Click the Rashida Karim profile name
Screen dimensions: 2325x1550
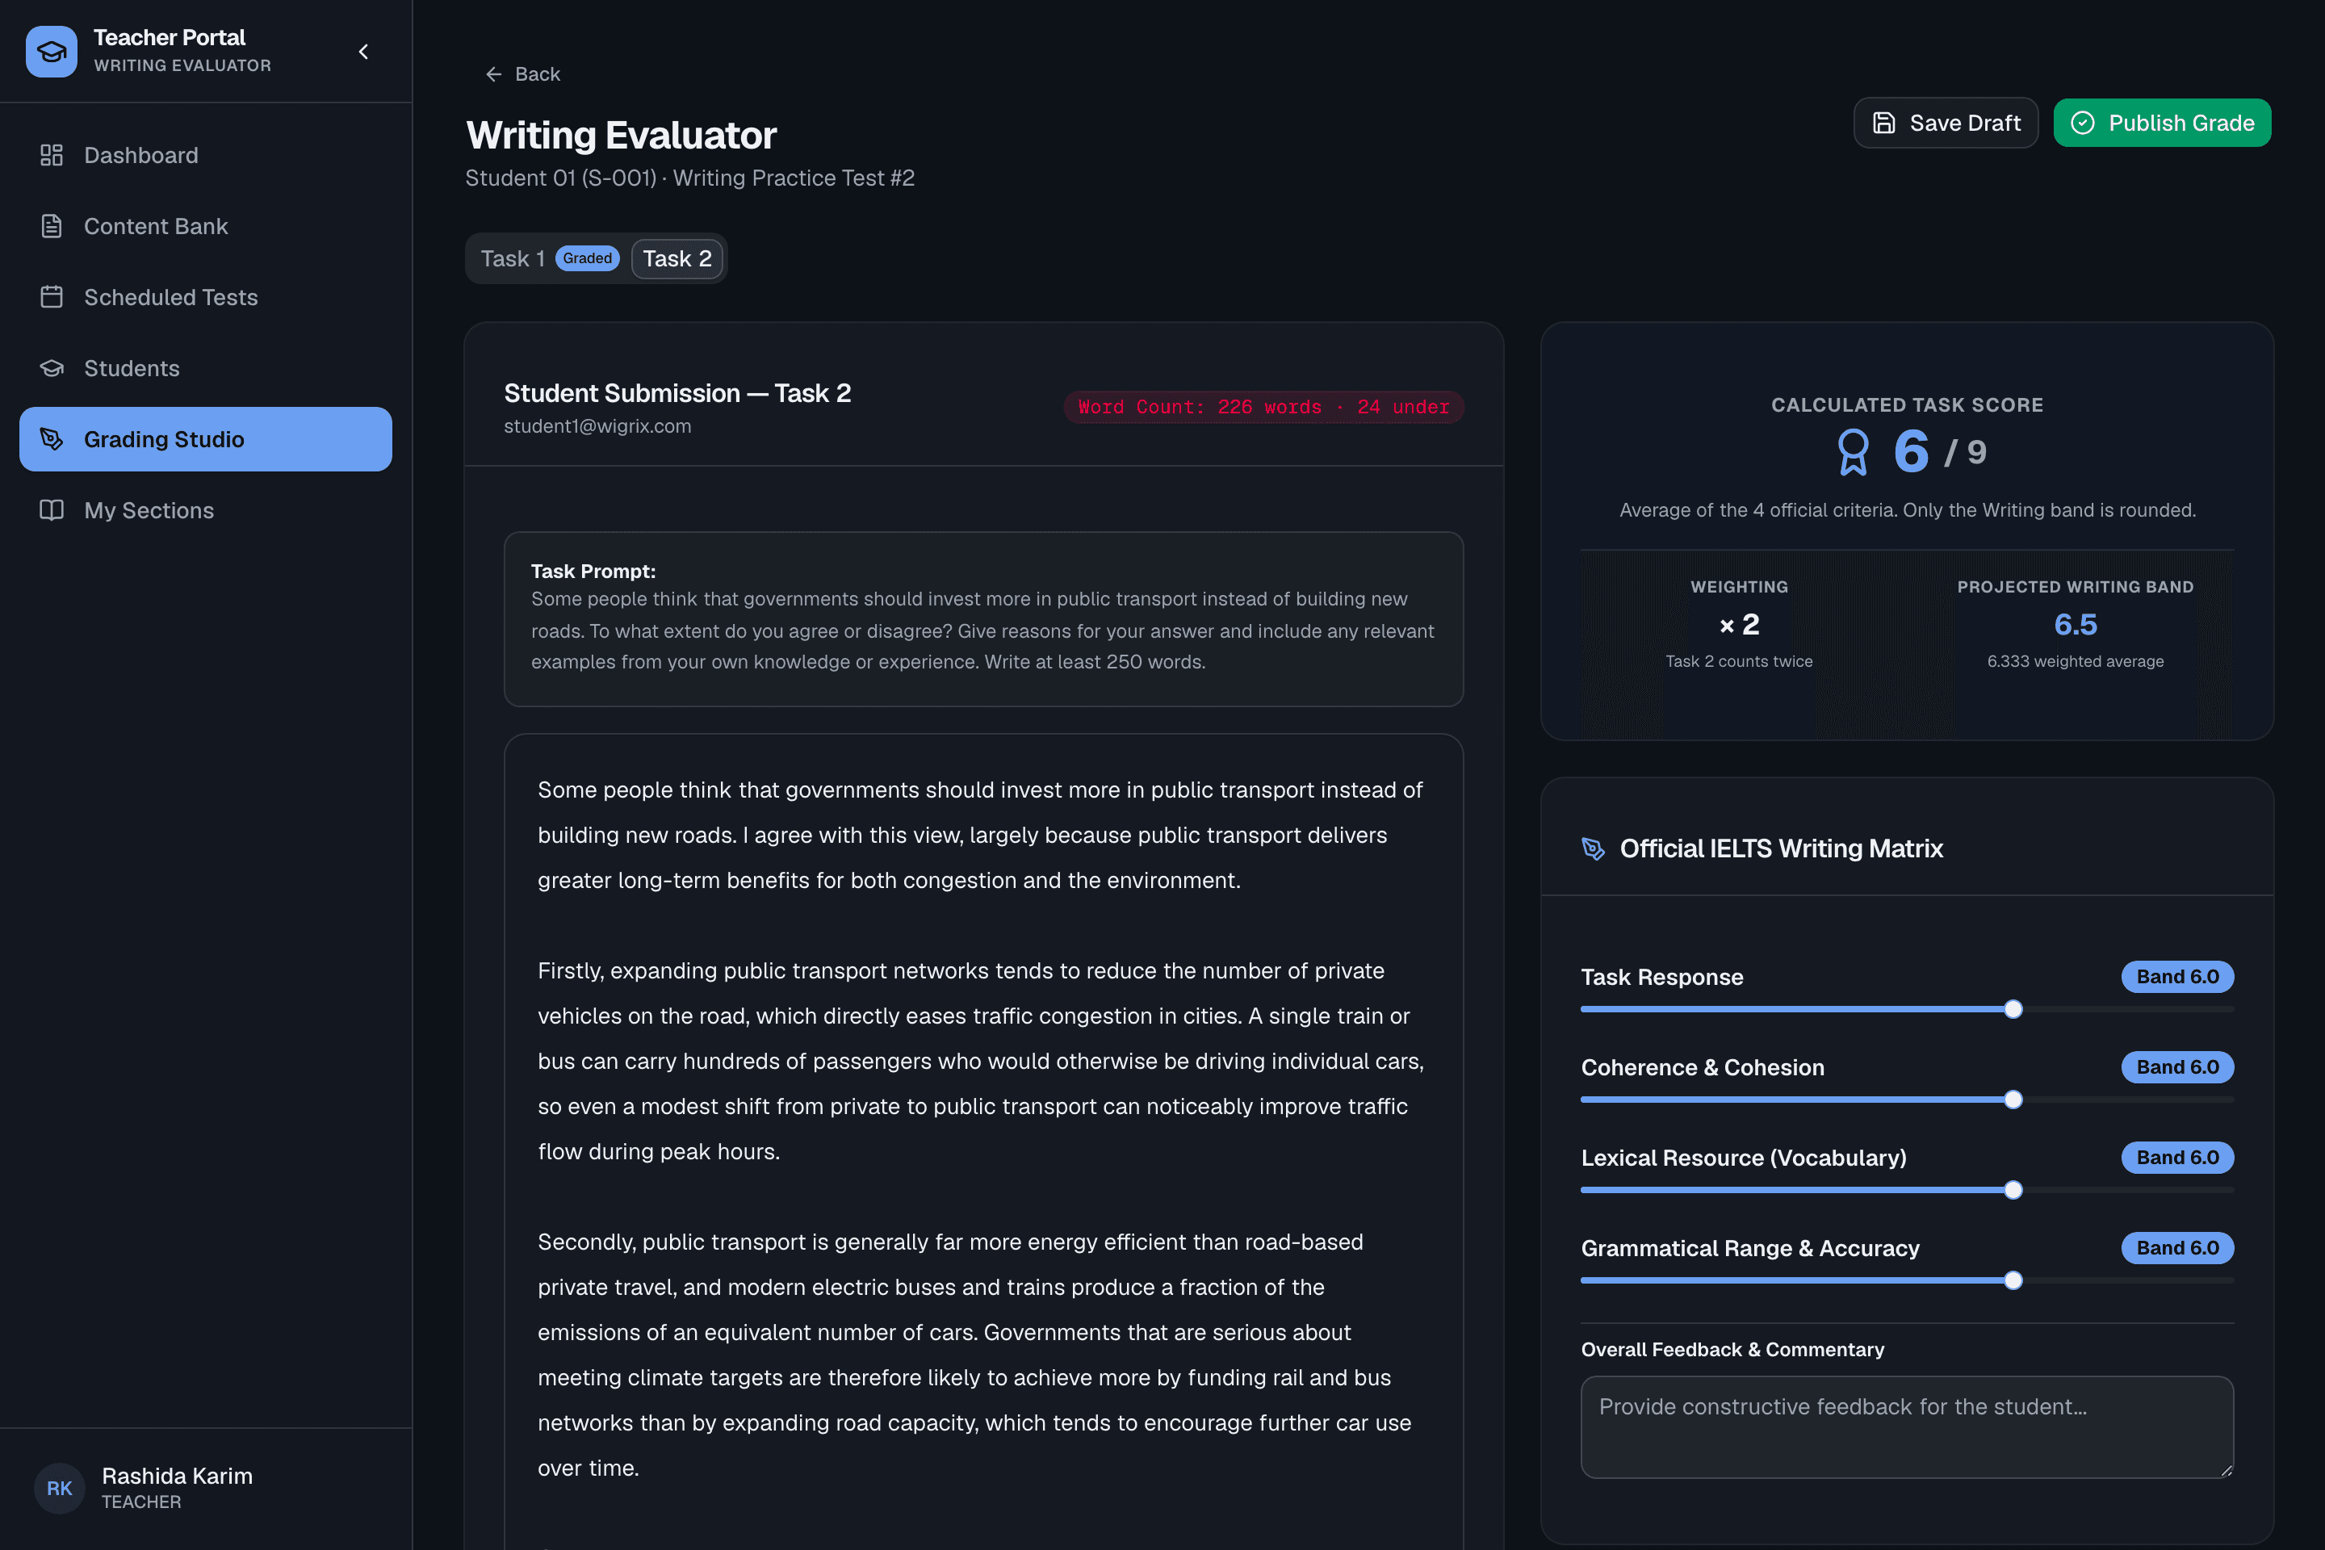pyautogui.click(x=177, y=1476)
